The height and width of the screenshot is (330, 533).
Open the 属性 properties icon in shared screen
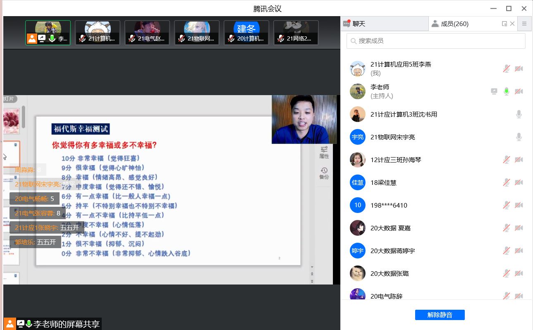coord(324,152)
